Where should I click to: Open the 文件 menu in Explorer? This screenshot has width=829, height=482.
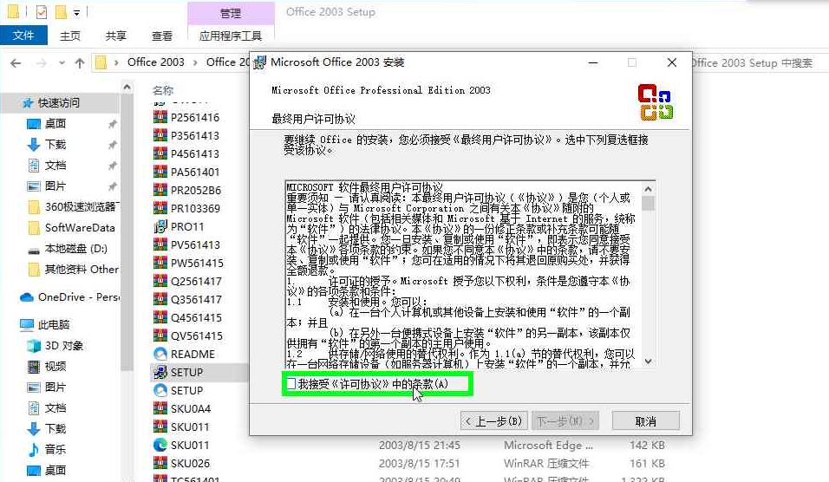pos(23,36)
